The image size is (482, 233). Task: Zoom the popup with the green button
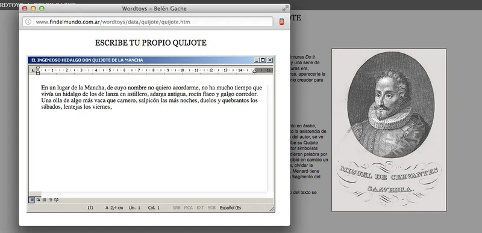click(x=42, y=8)
